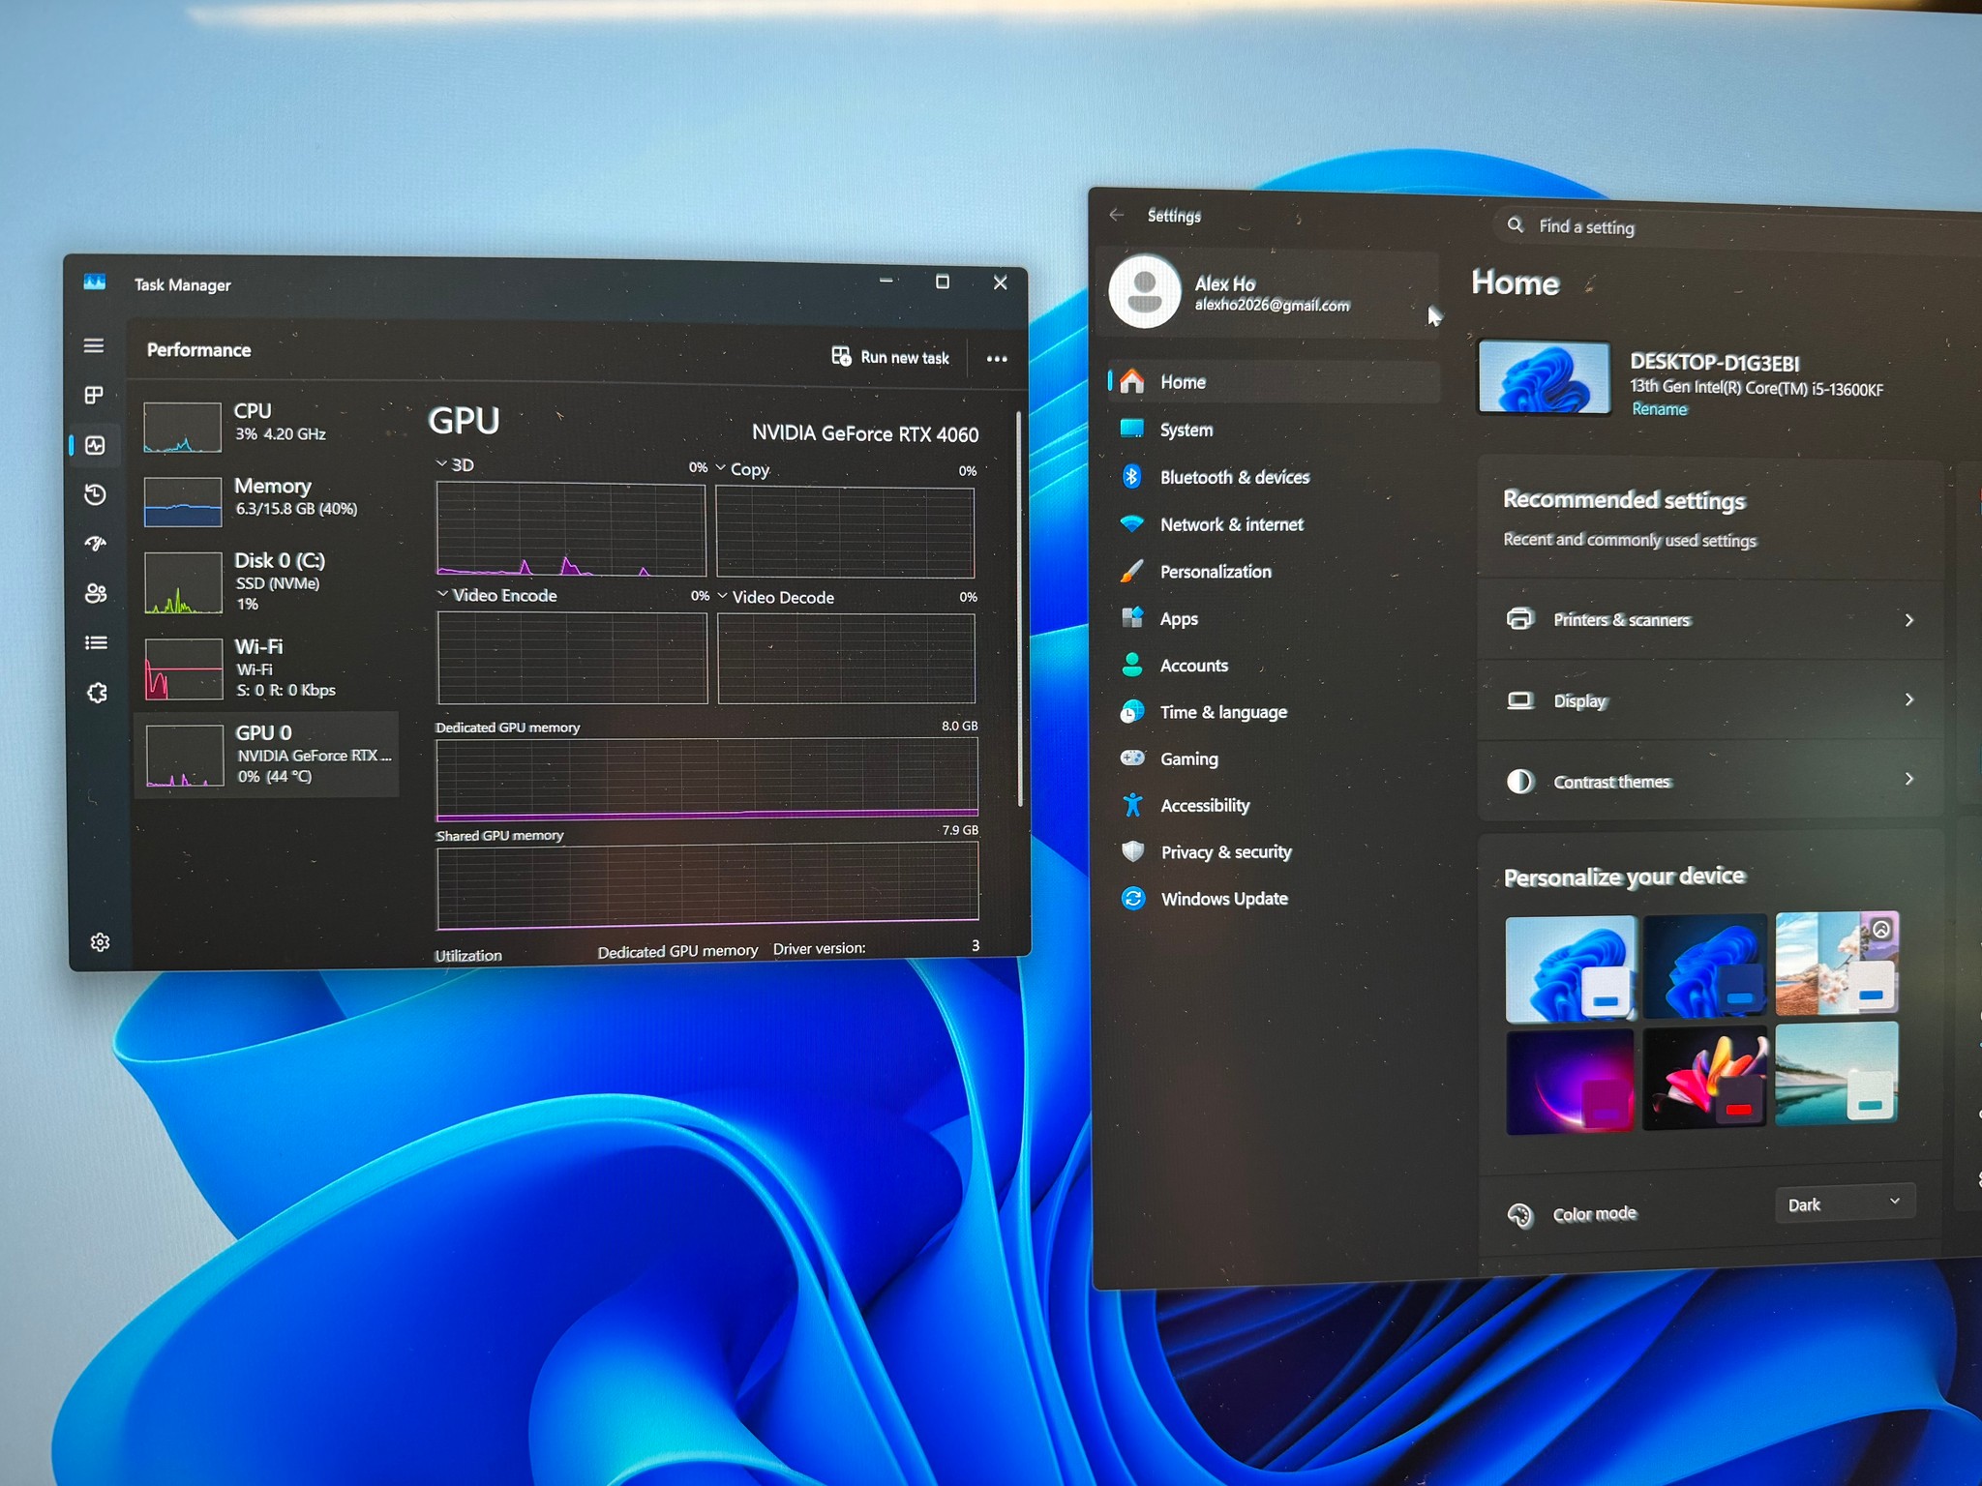
Task: Select the CPU performance graph entry
Action: [267, 428]
